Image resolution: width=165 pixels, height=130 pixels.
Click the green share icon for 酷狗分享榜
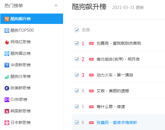[7, 77]
